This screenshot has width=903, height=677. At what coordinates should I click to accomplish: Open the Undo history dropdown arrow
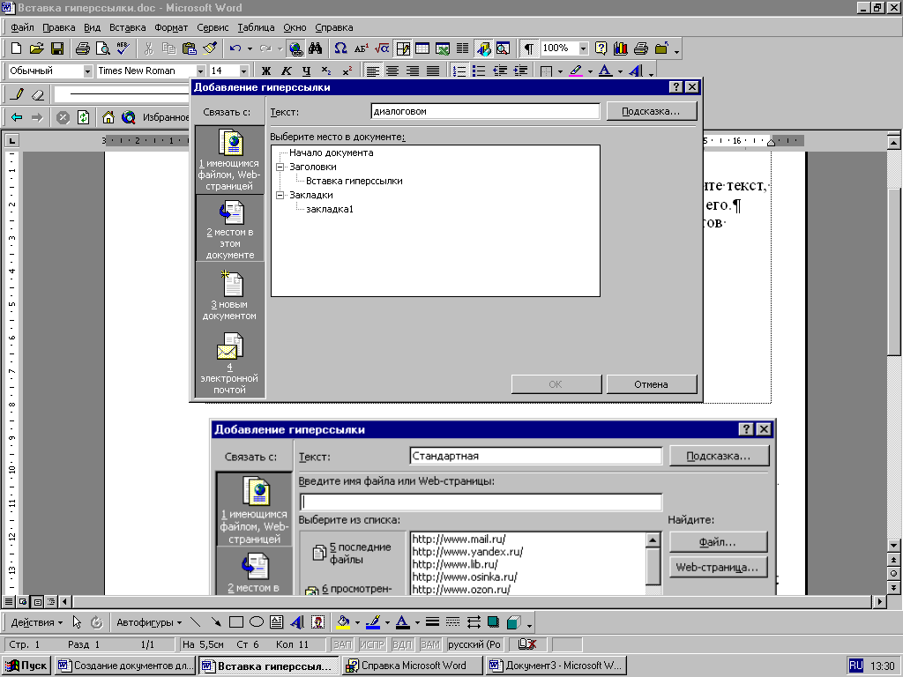pyautogui.click(x=250, y=49)
